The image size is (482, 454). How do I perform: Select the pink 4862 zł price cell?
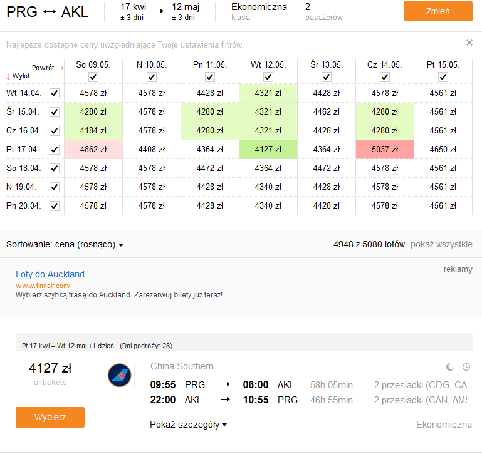point(93,150)
